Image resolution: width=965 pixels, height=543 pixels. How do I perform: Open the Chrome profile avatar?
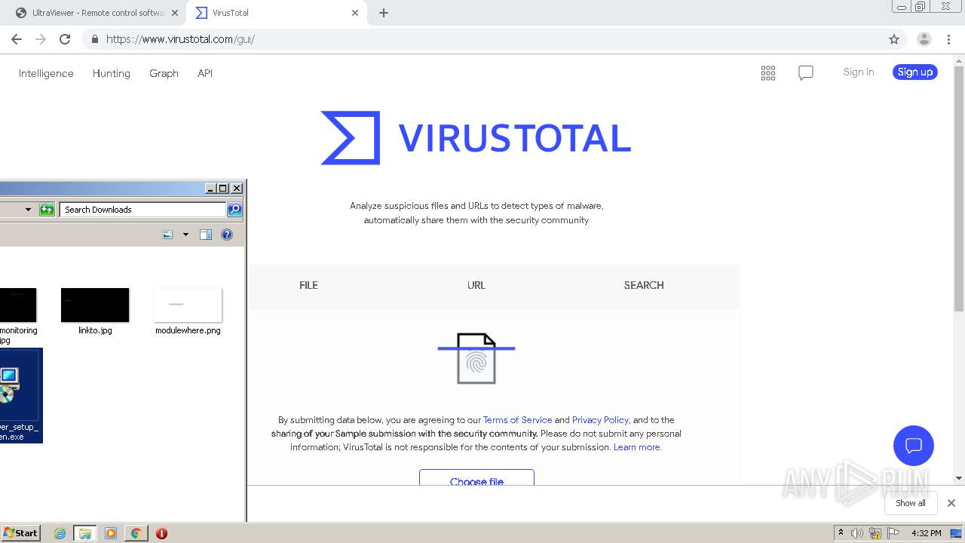924,39
